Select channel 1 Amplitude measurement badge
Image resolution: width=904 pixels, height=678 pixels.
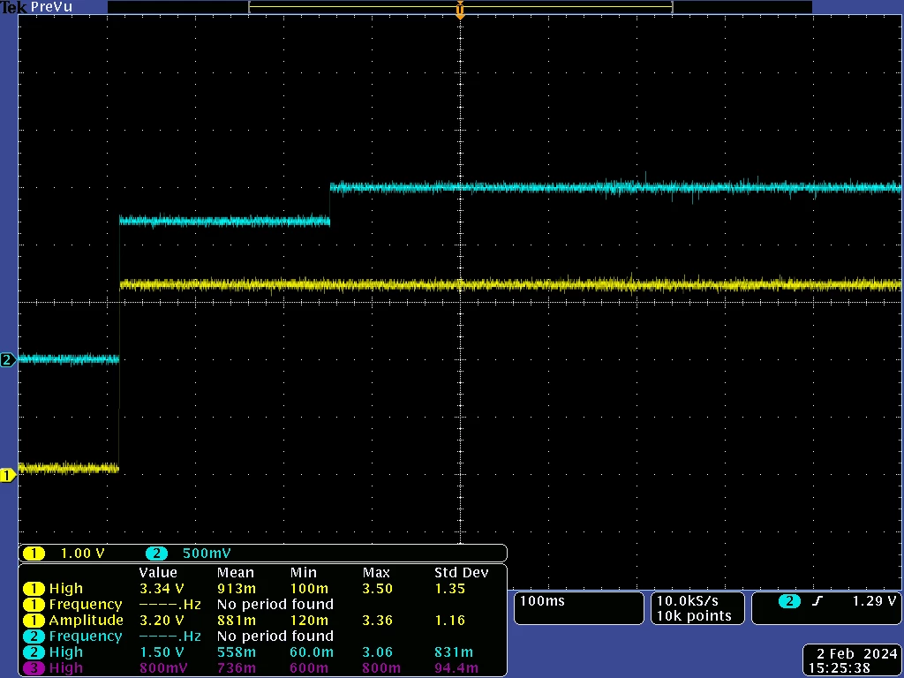[x=34, y=621]
